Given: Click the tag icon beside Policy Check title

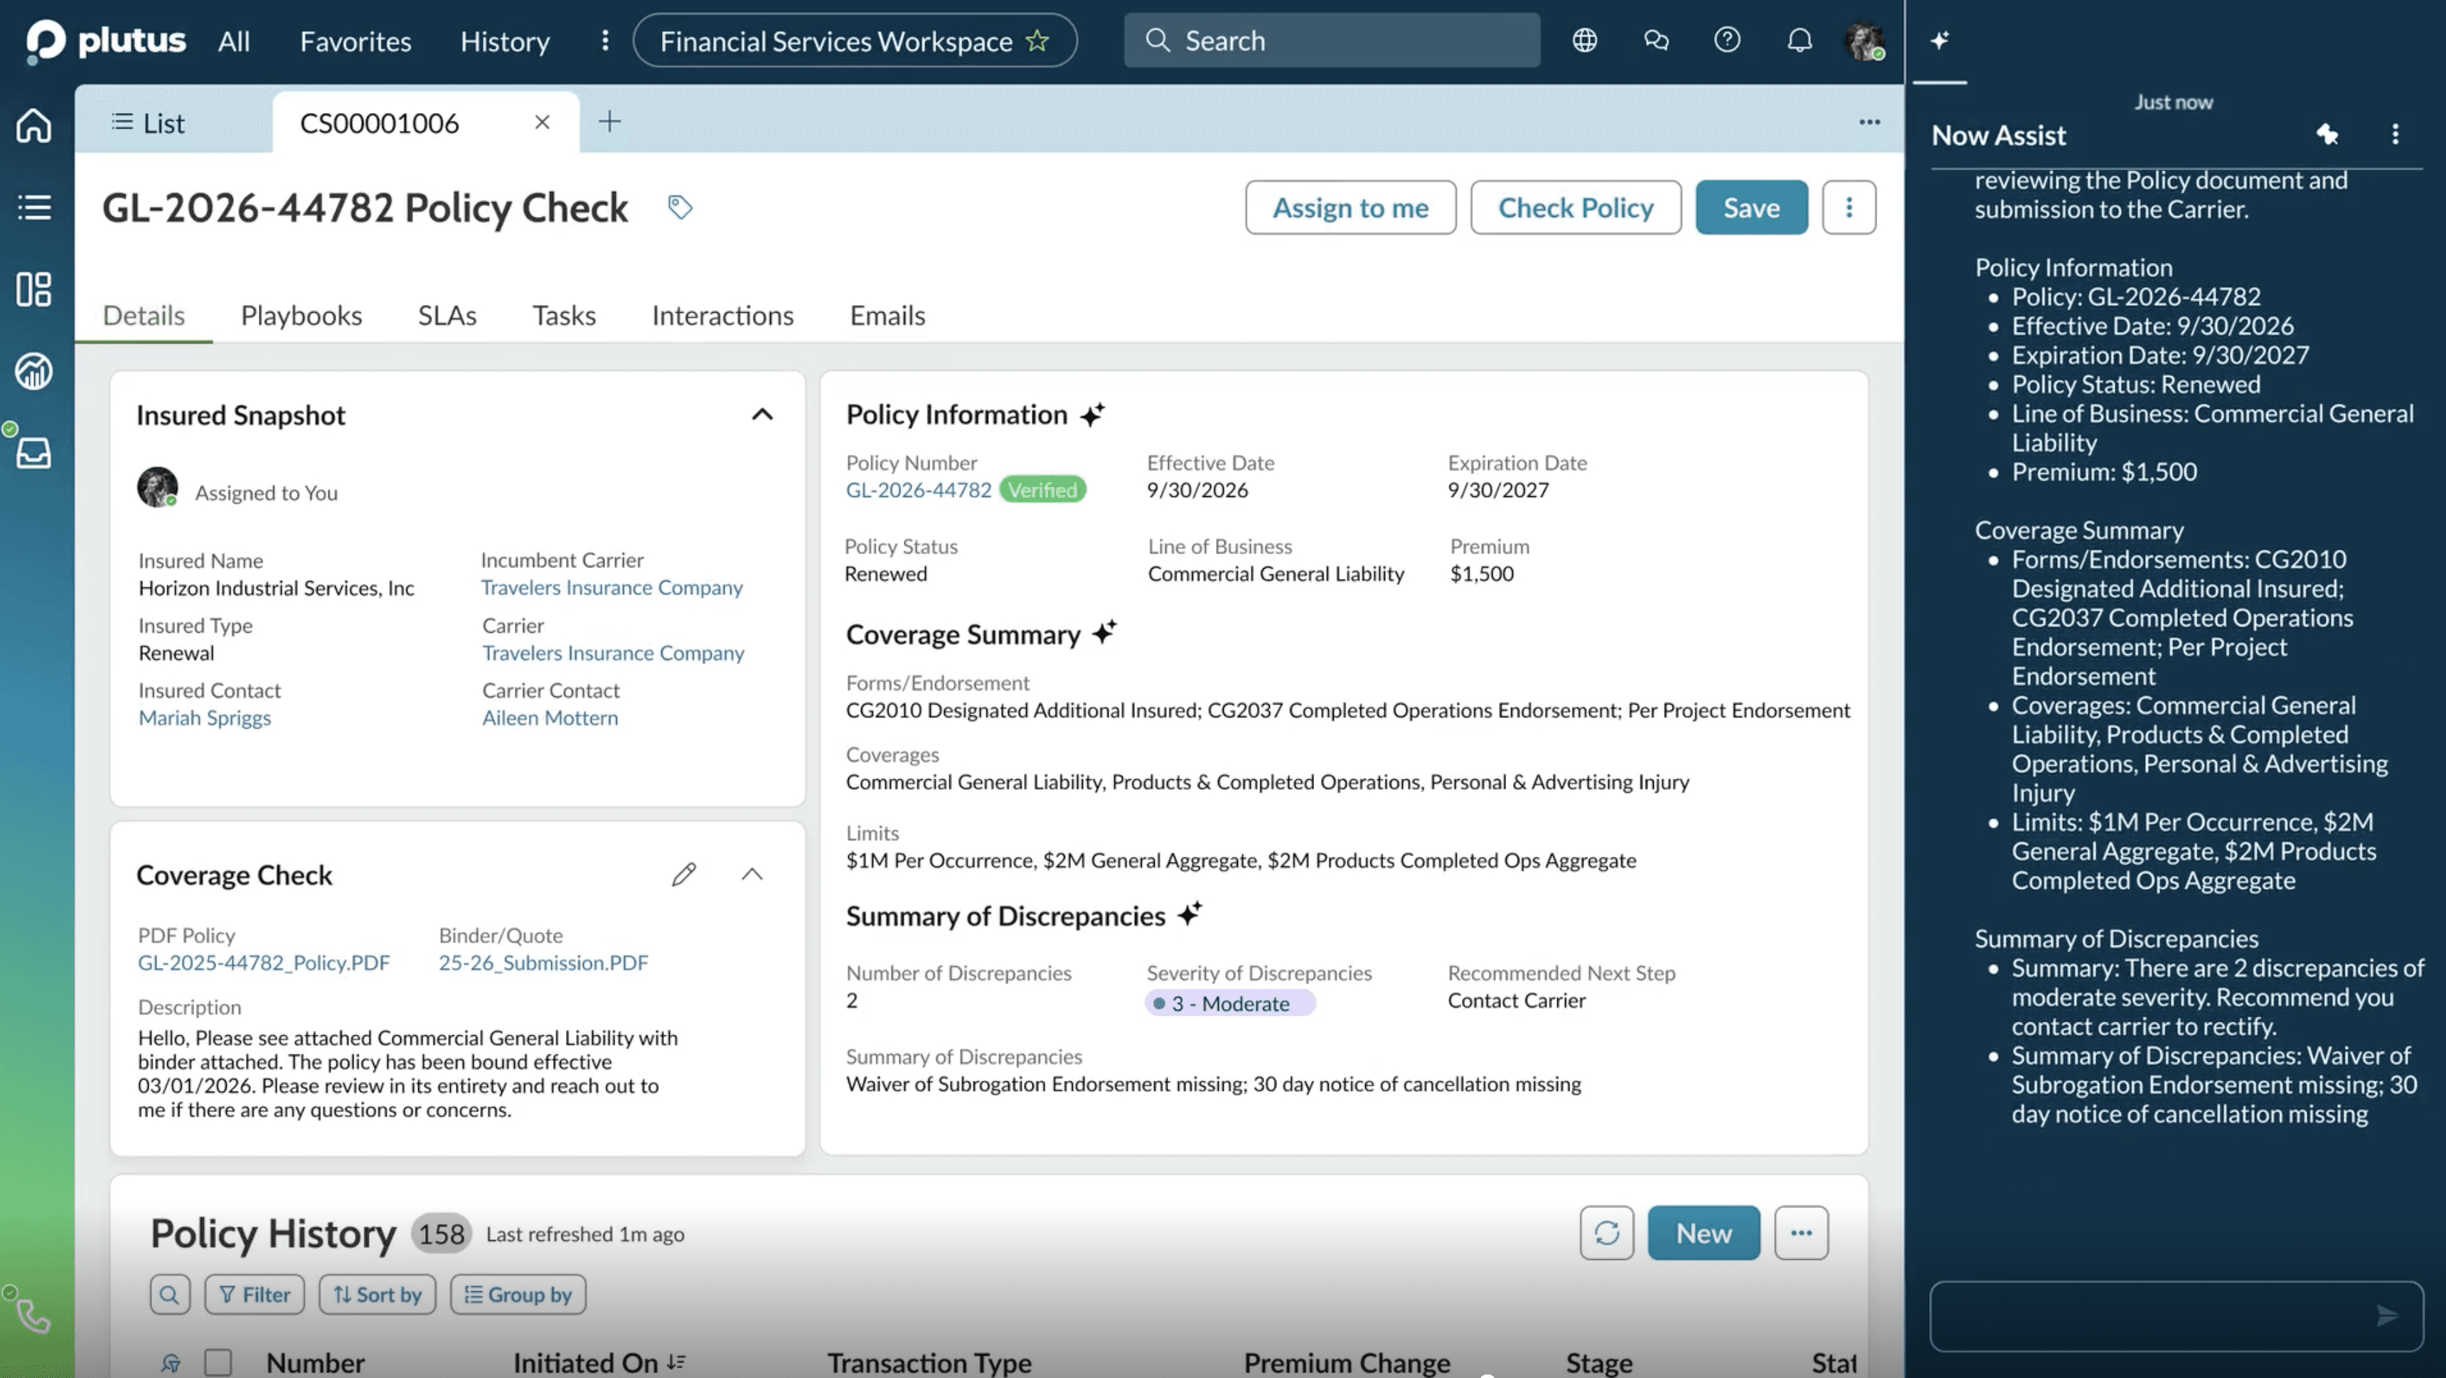Looking at the screenshot, I should (680, 207).
